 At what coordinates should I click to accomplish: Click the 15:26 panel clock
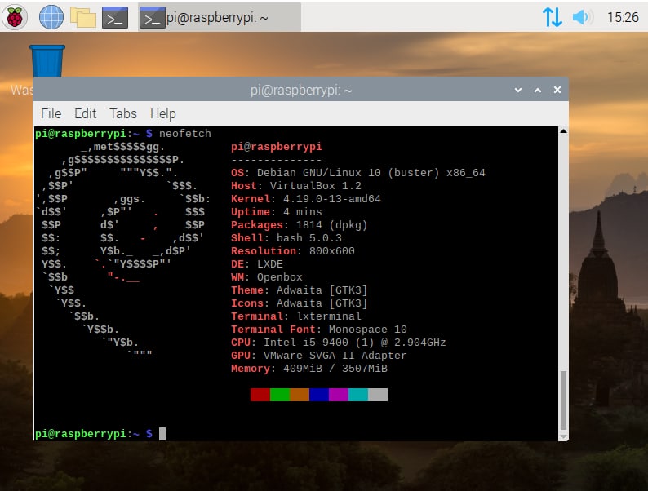[x=623, y=17]
